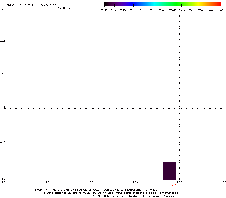This screenshot has width=226, height=198.
Task: Click the colorbar label "-7"
Action: point(132,10)
